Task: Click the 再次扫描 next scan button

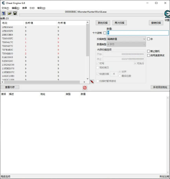Action: 119,23
